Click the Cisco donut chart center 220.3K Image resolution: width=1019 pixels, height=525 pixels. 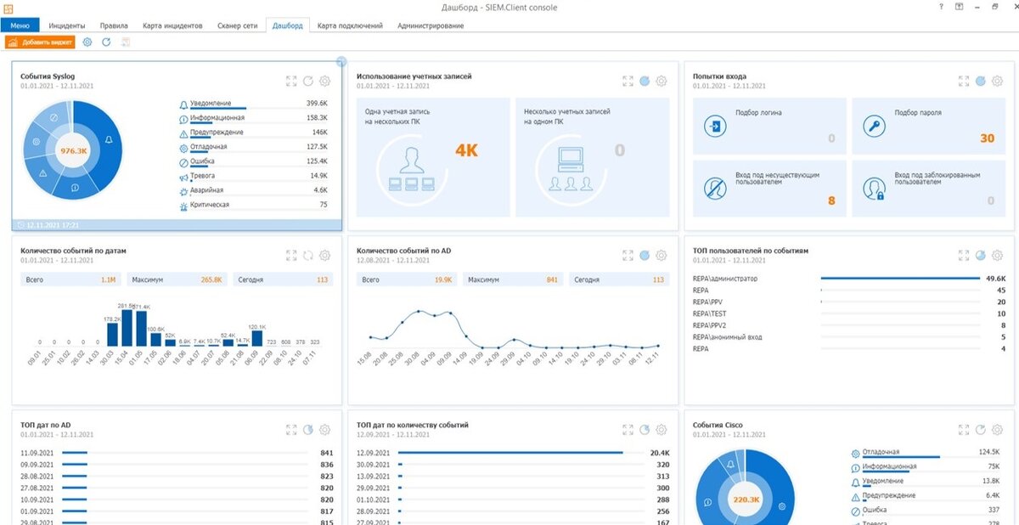coord(746,500)
